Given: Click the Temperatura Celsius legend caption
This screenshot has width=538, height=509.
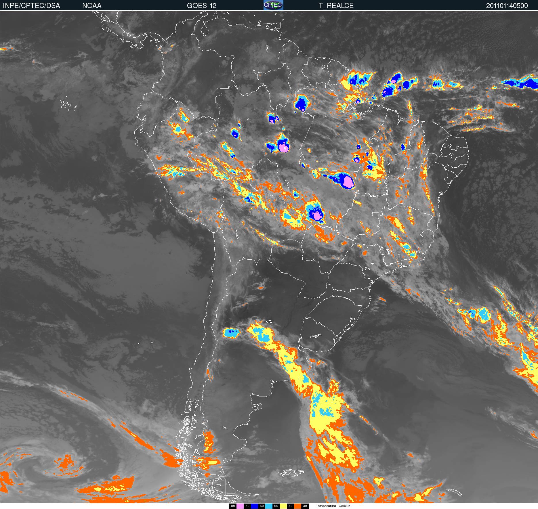Looking at the screenshot, I should [x=333, y=506].
